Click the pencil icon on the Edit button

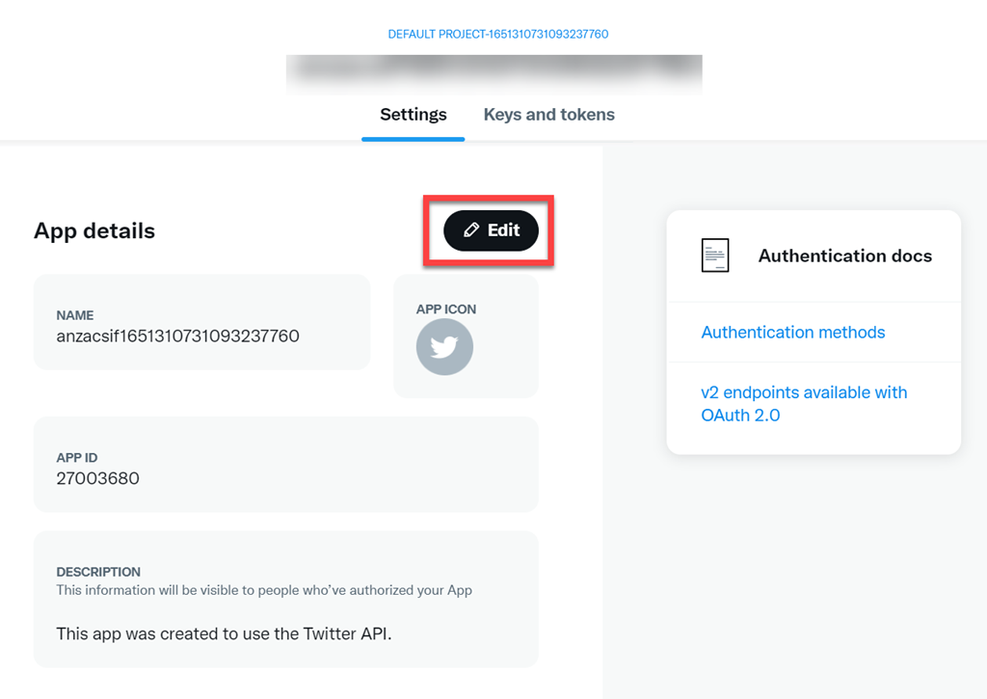(x=471, y=230)
